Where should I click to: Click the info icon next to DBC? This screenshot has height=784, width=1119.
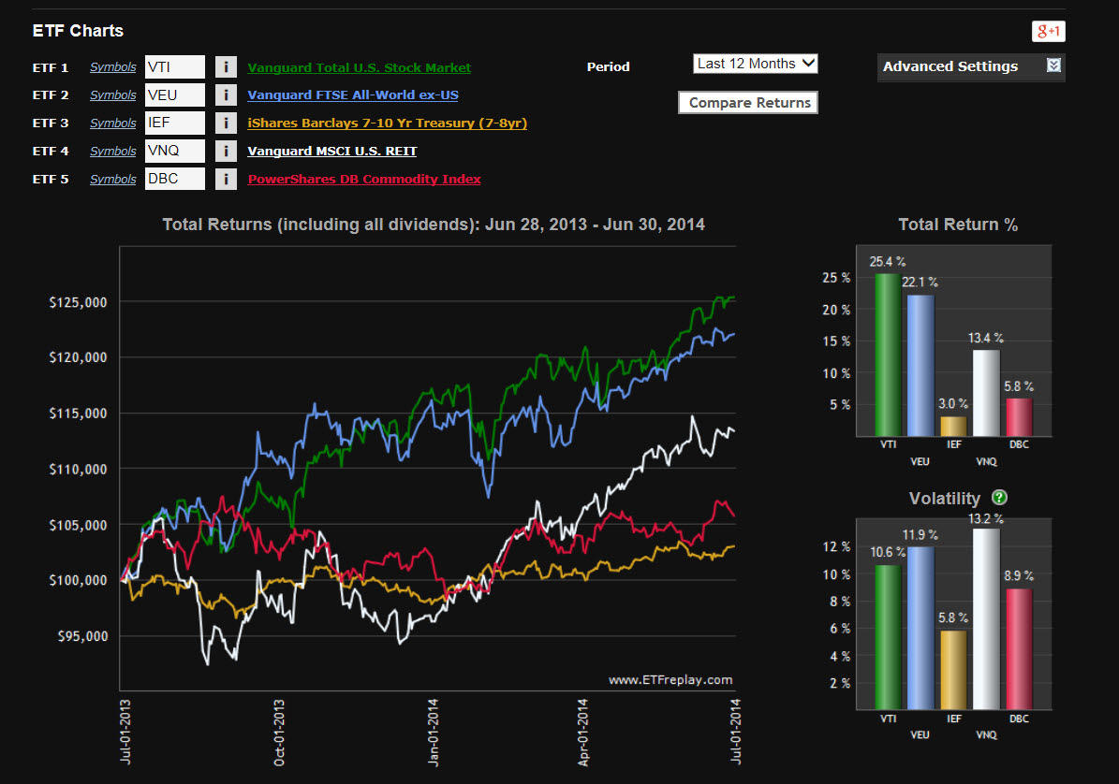click(x=226, y=180)
